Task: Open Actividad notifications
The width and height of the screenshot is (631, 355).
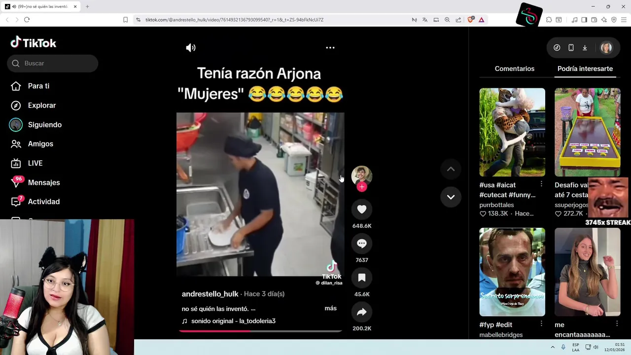Action: pos(44,202)
